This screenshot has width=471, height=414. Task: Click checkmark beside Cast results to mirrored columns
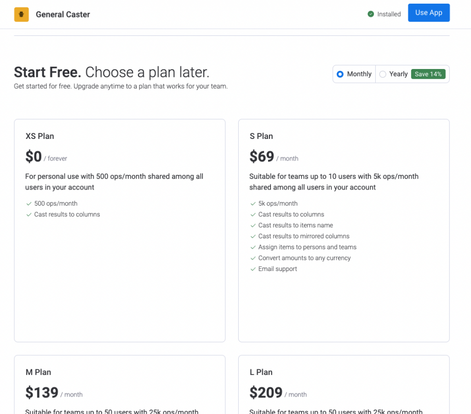click(x=253, y=236)
